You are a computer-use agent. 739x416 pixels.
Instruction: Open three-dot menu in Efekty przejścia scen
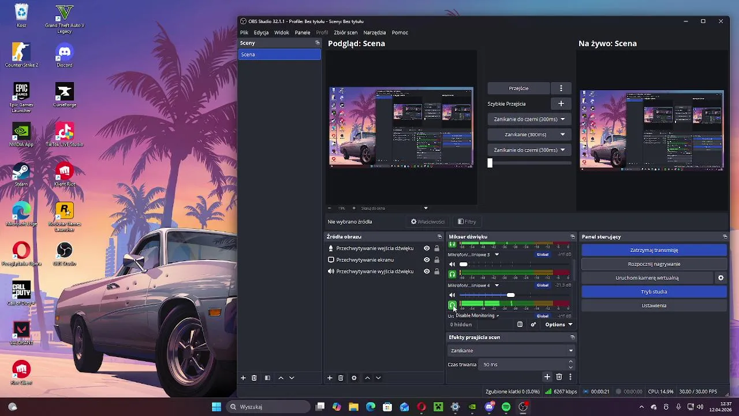570,377
